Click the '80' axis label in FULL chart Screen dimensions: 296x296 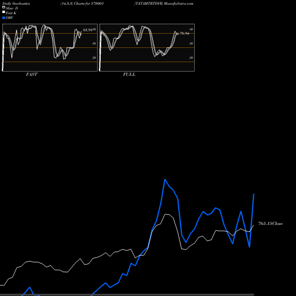pyautogui.click(x=191, y=29)
